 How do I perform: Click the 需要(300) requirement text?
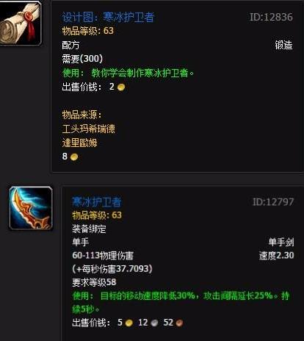(82, 59)
